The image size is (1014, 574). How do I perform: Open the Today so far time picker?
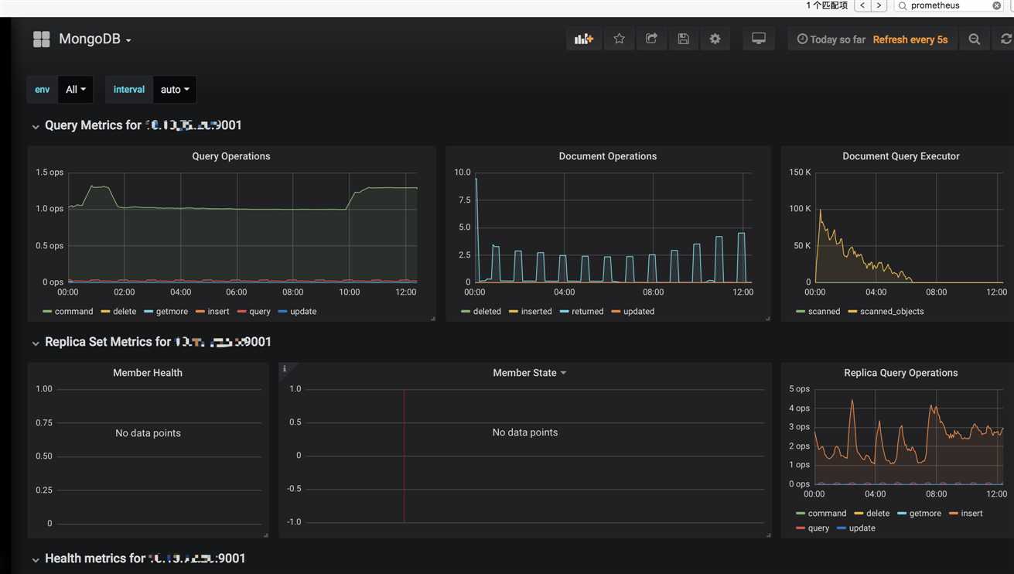[831, 39]
